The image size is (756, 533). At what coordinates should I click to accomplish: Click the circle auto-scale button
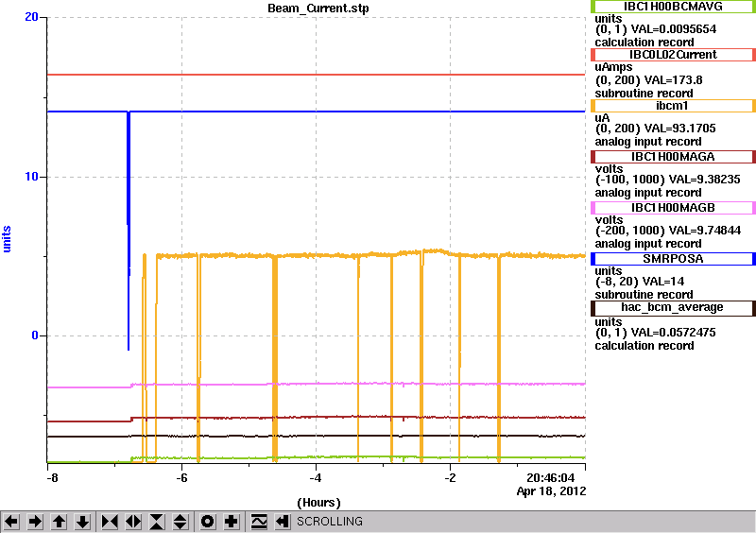click(x=208, y=522)
